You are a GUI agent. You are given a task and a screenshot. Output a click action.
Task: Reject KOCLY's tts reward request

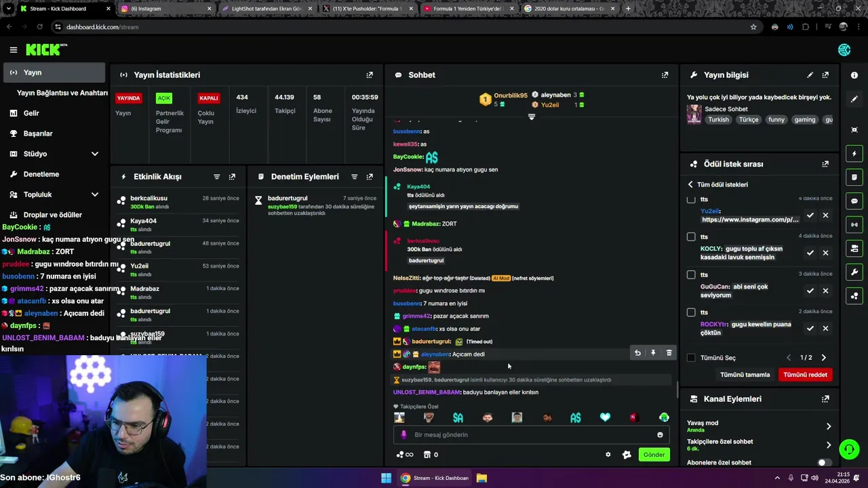825,253
